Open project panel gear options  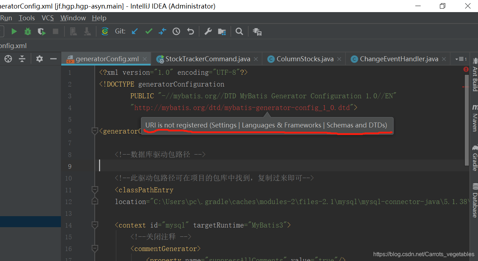click(40, 59)
